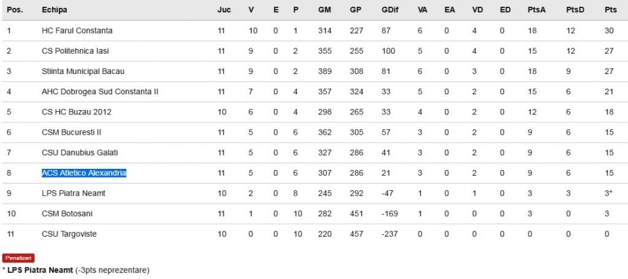Click the 3* points cell

pos(608,193)
